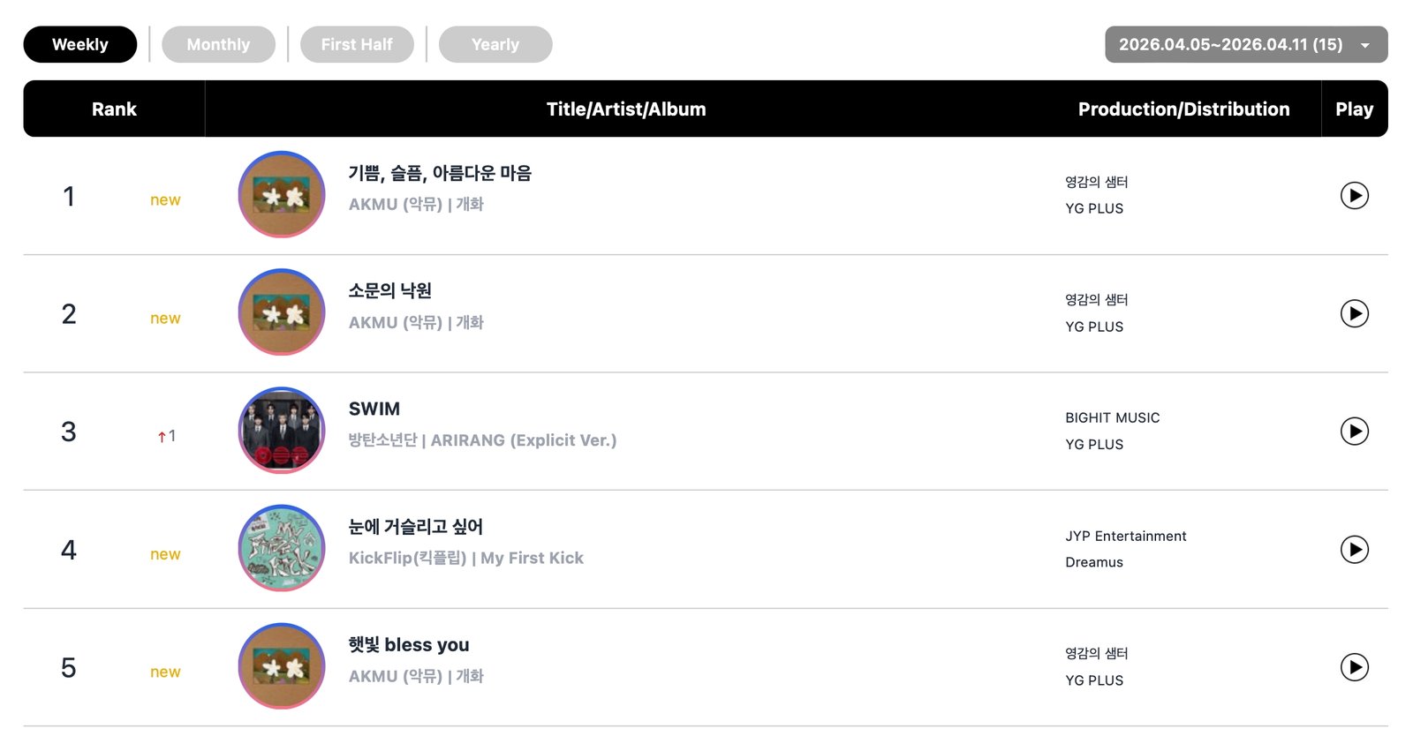The width and height of the screenshot is (1413, 736).
Task: Click KickFlip's album thumbnail at rank 4
Action: click(280, 549)
